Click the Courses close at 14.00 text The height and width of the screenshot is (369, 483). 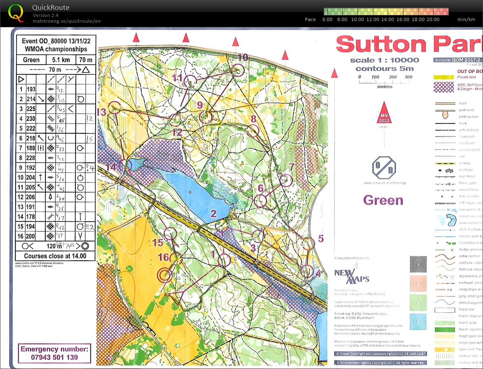(55, 256)
